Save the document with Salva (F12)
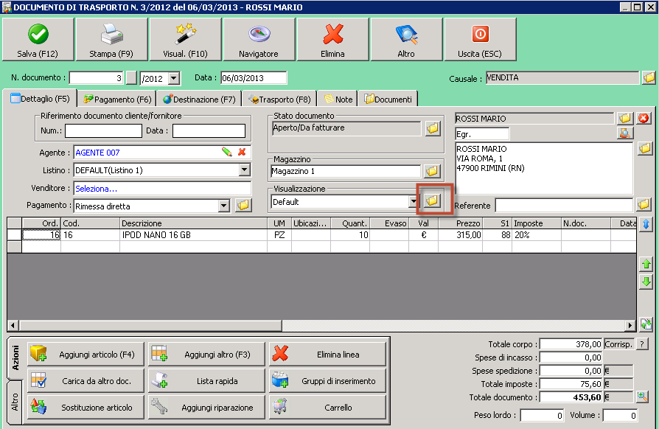 click(38, 40)
